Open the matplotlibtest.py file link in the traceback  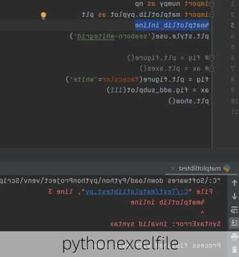pyautogui.click(x=137, y=191)
